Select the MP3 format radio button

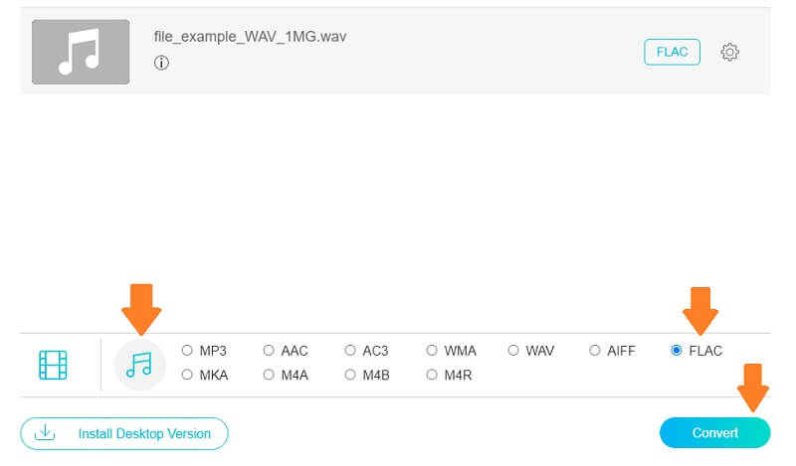187,351
